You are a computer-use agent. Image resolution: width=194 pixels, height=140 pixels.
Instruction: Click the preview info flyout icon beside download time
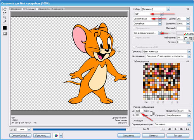tap(35, 122)
